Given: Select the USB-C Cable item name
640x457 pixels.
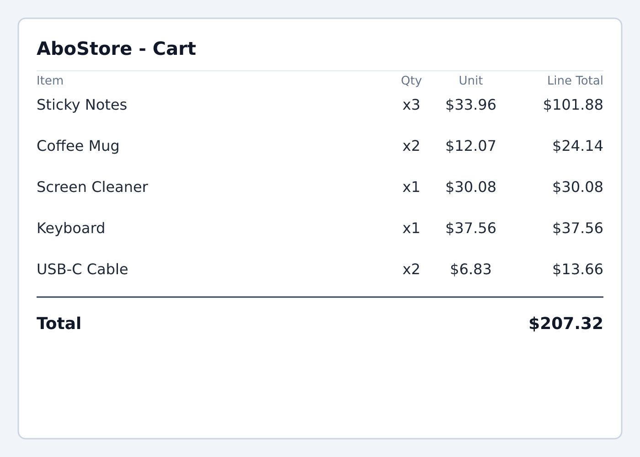Looking at the screenshot, I should click(82, 270).
